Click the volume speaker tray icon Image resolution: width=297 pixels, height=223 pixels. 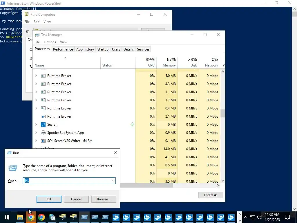point(259,217)
